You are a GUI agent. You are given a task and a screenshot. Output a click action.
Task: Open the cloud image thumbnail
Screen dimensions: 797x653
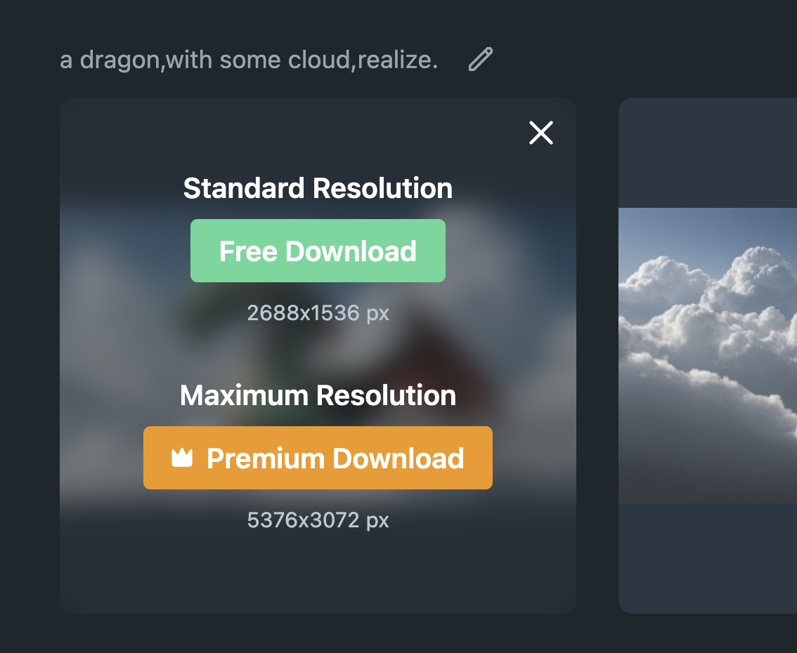[x=707, y=355]
